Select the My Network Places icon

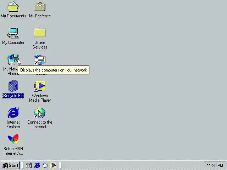click(x=13, y=59)
